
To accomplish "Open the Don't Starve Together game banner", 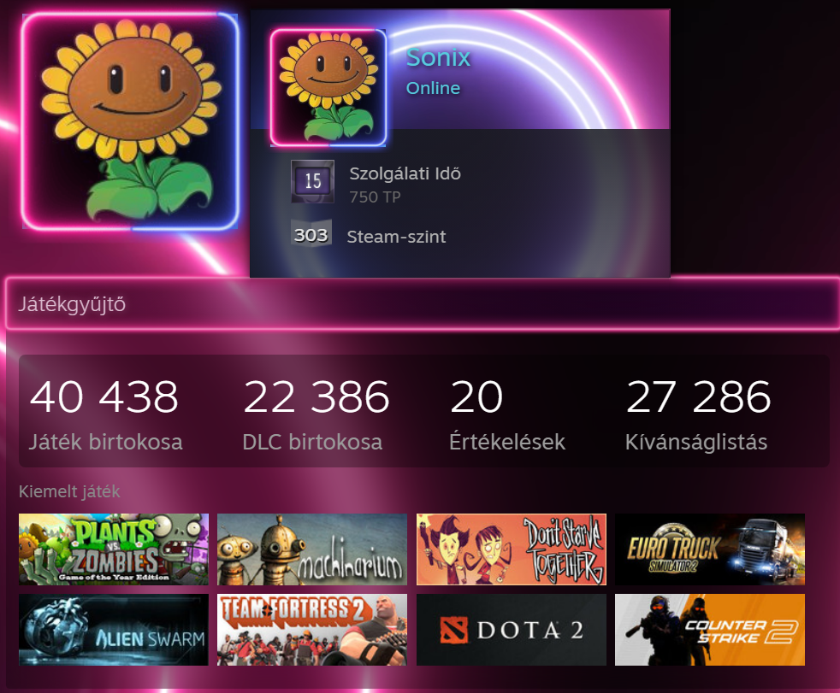I will [511, 549].
